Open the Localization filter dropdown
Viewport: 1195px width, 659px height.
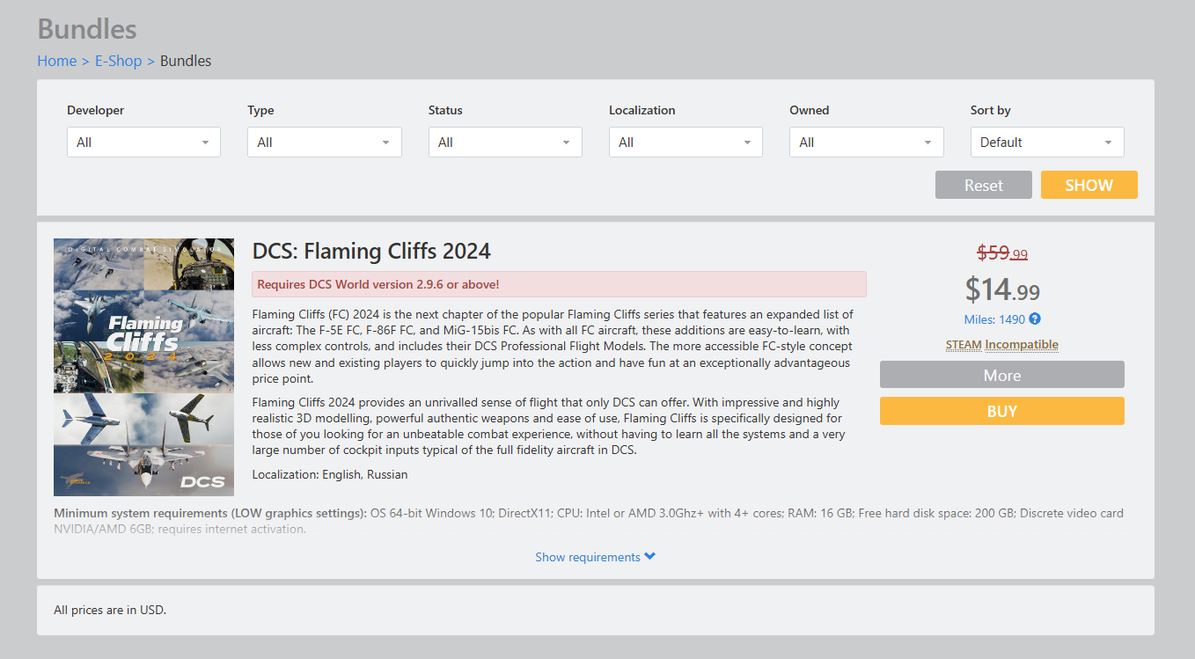pos(685,143)
